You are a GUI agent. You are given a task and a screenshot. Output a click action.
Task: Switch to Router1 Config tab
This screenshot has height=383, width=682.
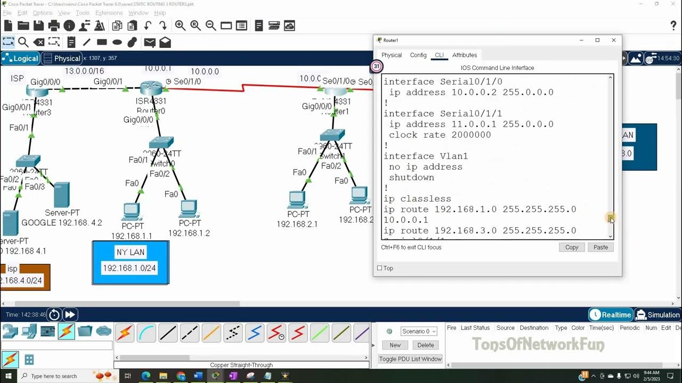(418, 55)
